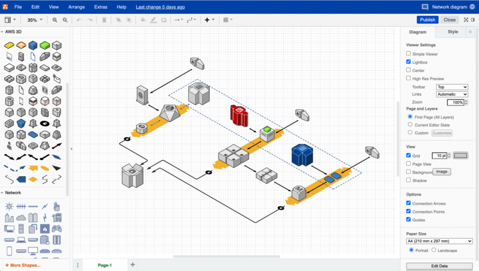Open the Paper Size dropdown
This screenshot has height=271, width=479.
pyautogui.click(x=439, y=241)
